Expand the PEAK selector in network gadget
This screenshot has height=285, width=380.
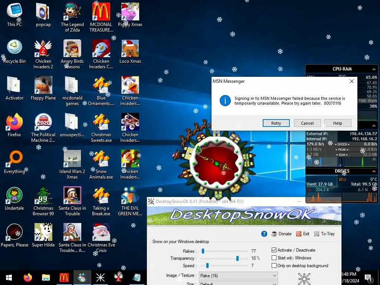click(342, 150)
